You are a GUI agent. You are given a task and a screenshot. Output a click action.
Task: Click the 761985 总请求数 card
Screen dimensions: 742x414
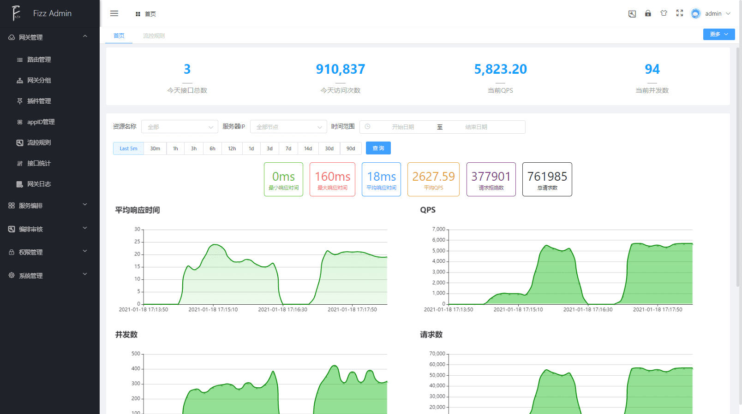click(x=547, y=179)
